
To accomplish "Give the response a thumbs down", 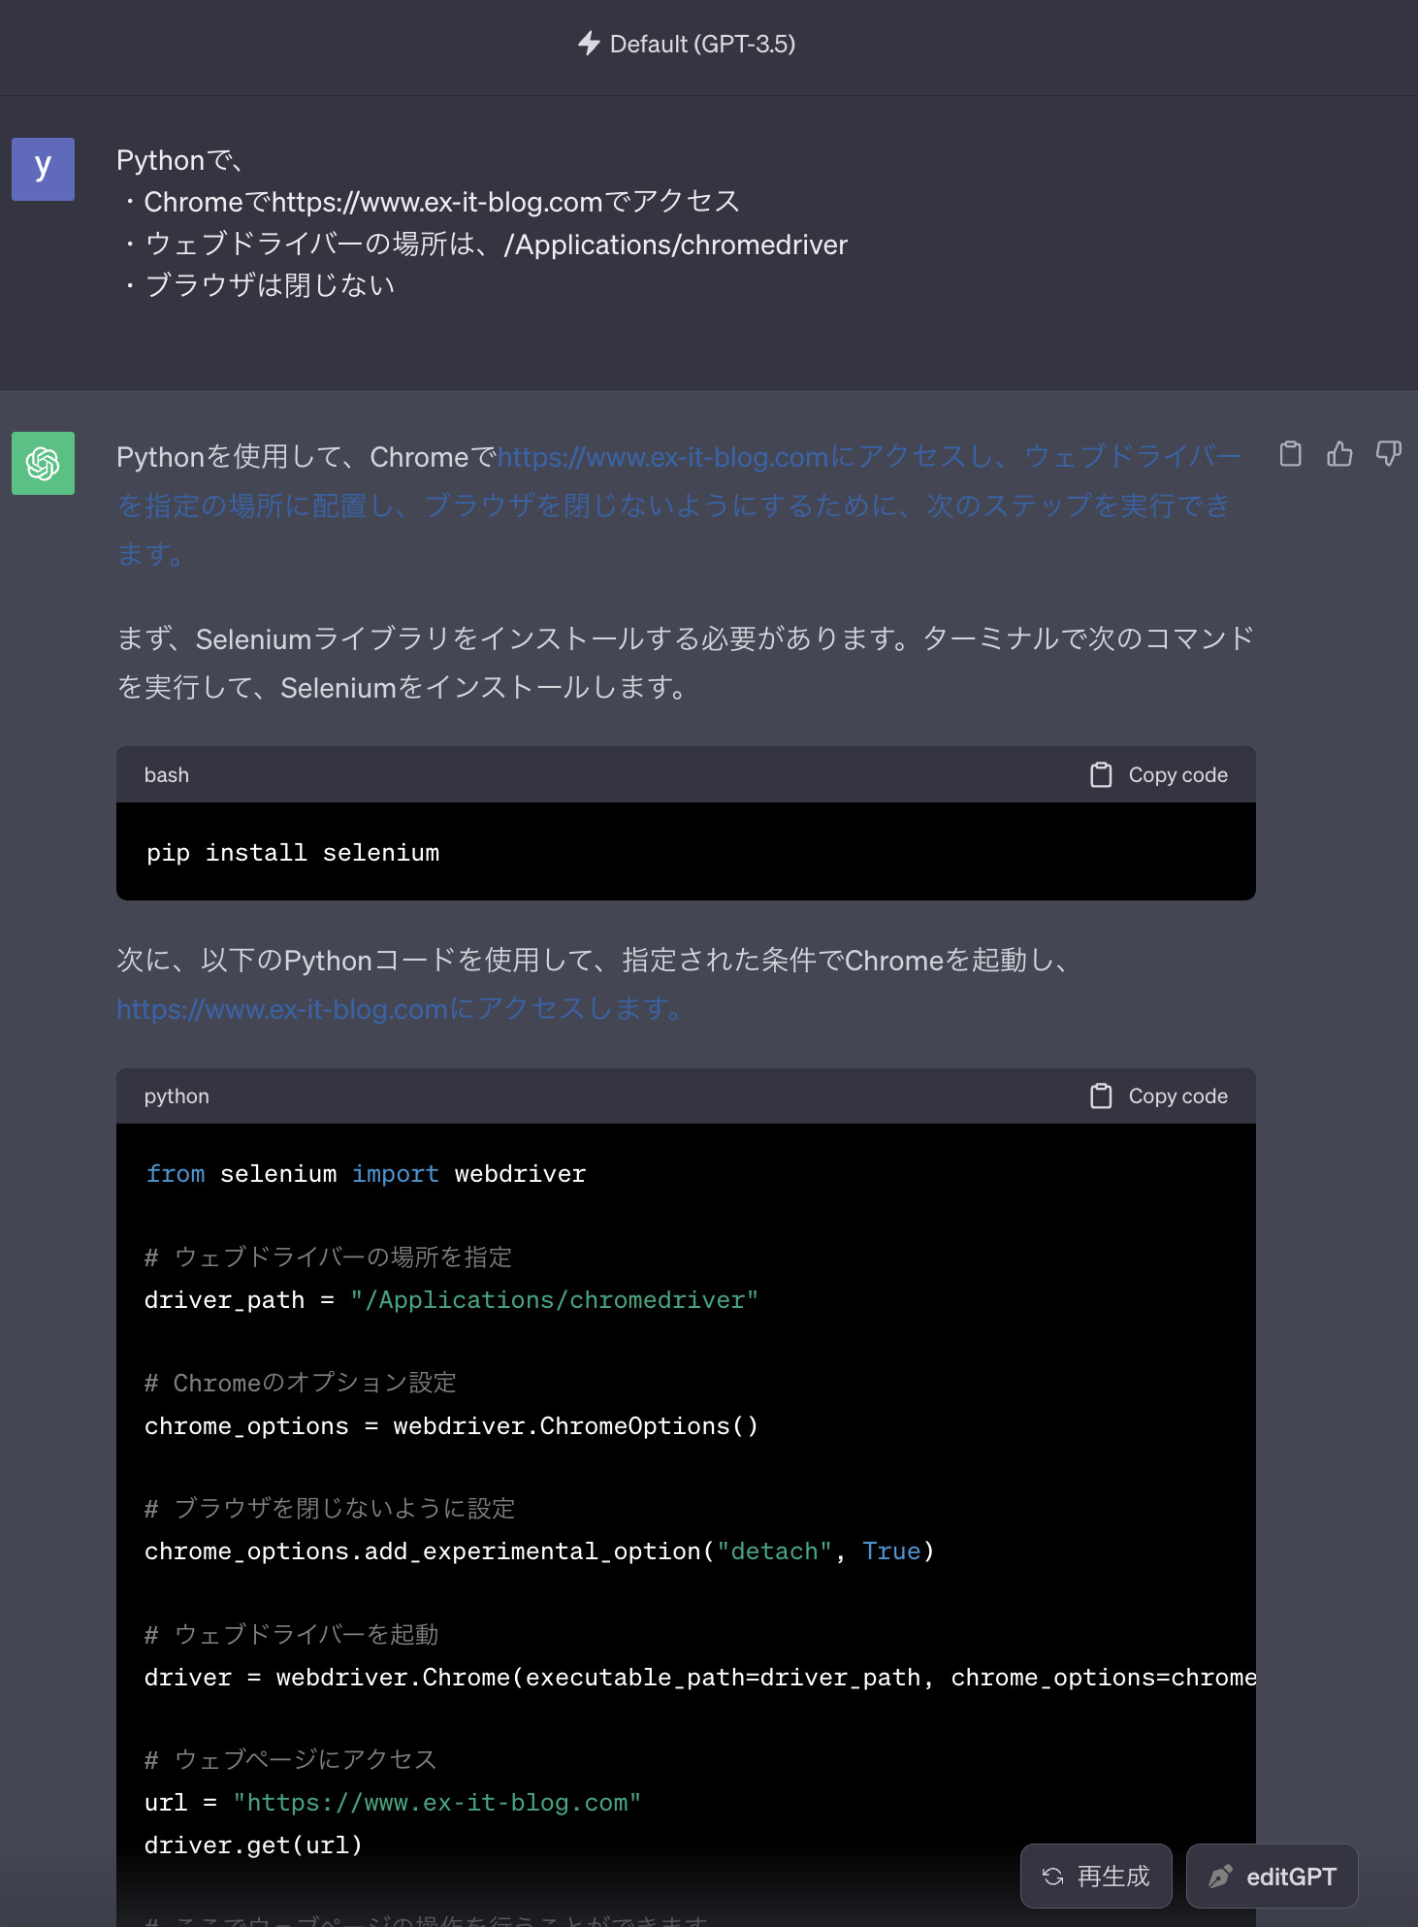I will click(1389, 453).
